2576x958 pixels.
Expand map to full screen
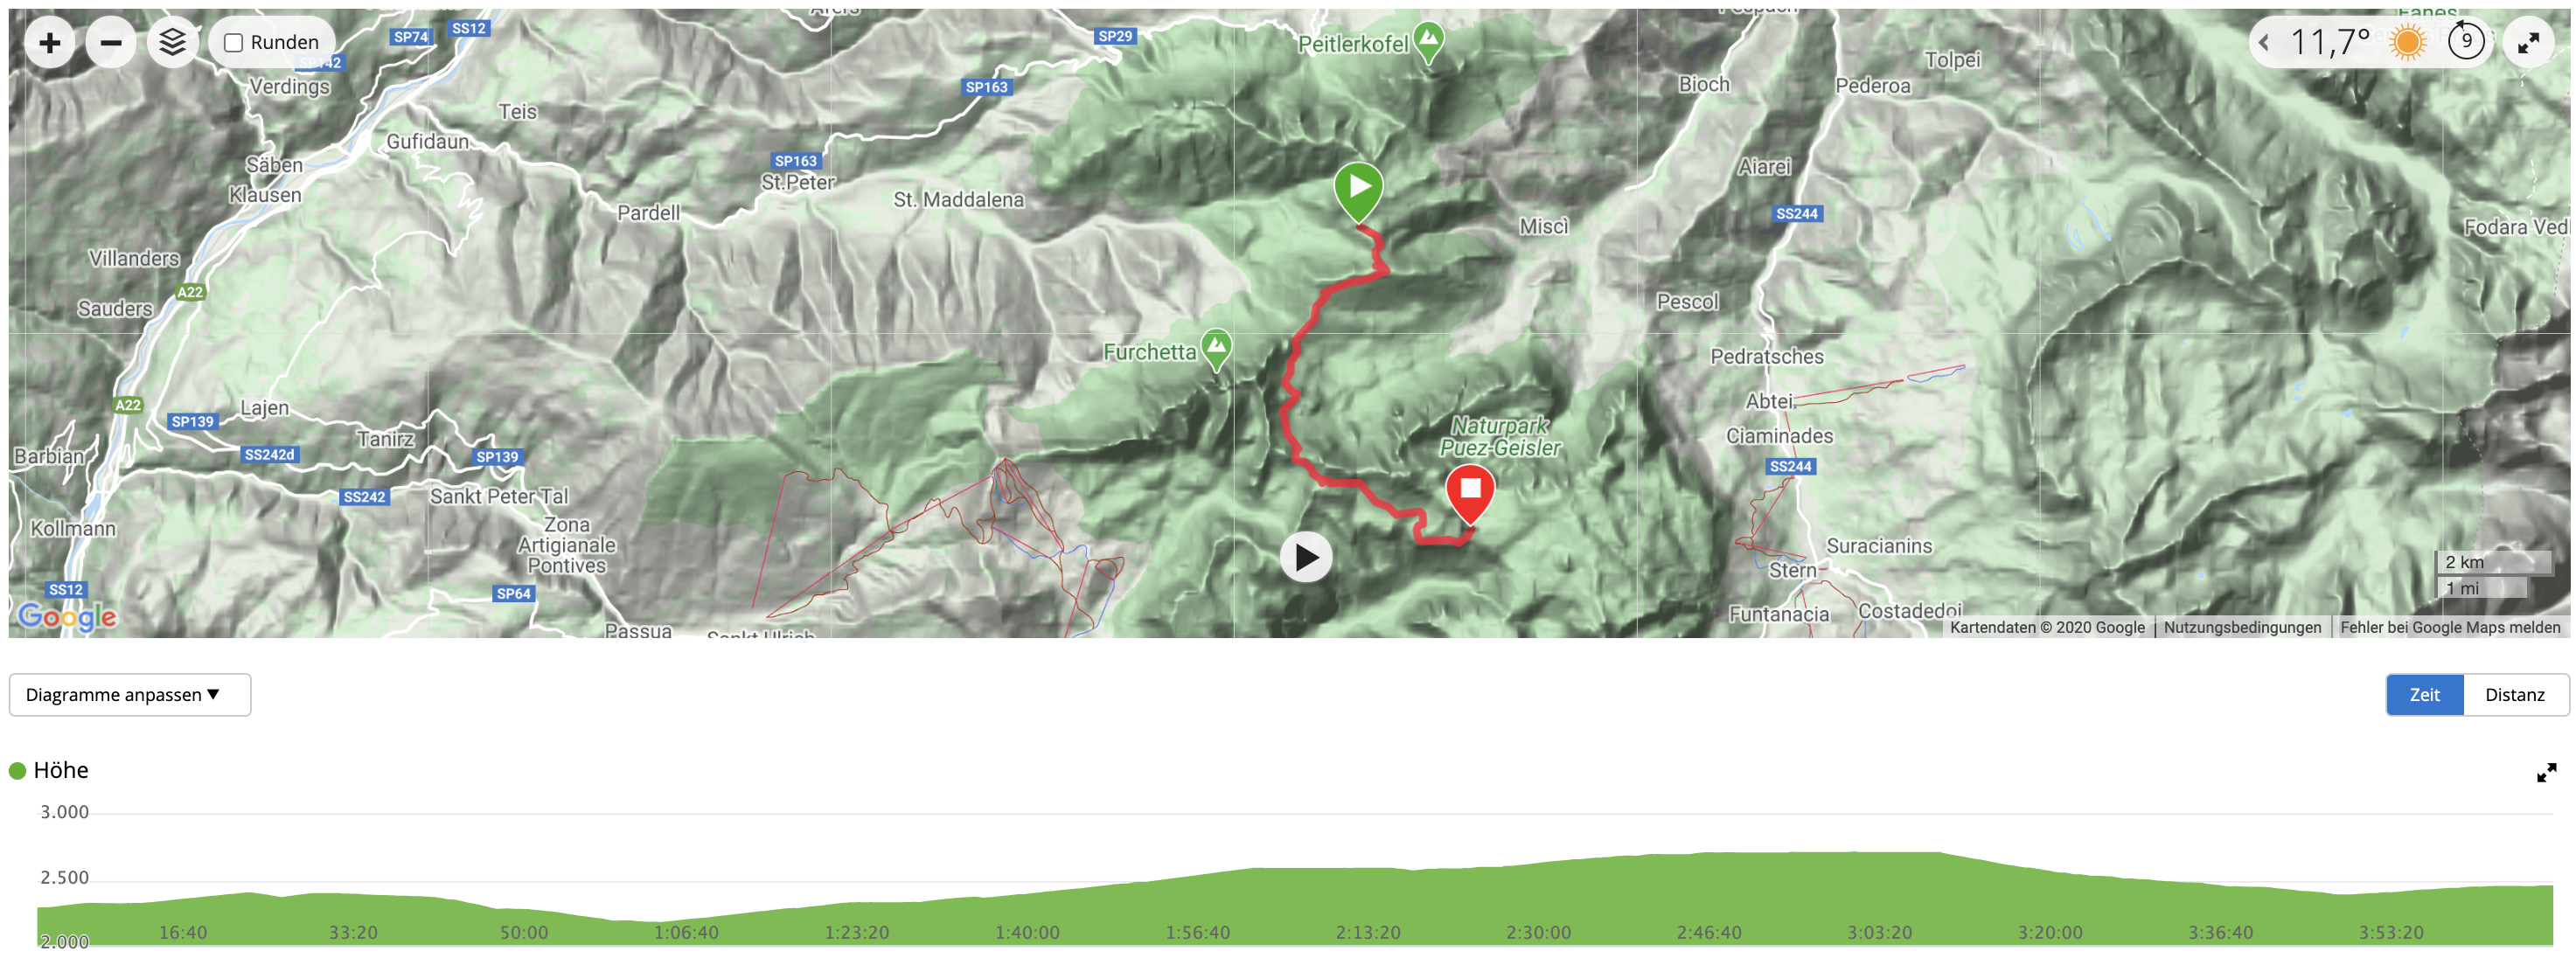click(2528, 43)
